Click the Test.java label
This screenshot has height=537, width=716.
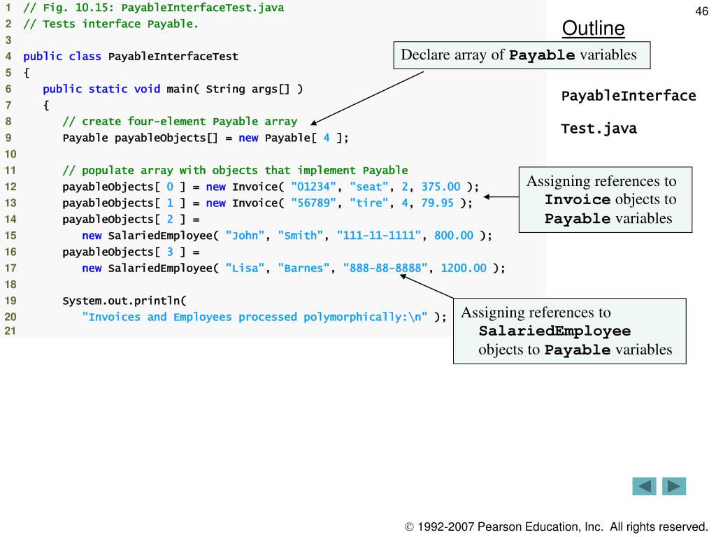599,129
